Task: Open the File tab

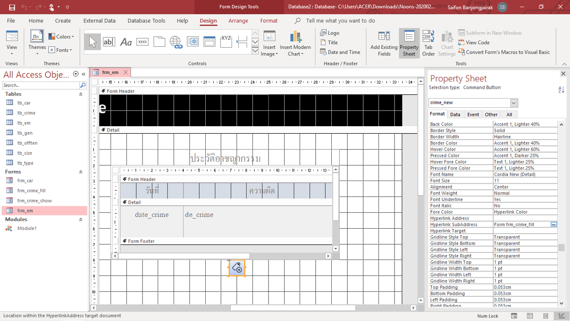Action: pos(11,21)
